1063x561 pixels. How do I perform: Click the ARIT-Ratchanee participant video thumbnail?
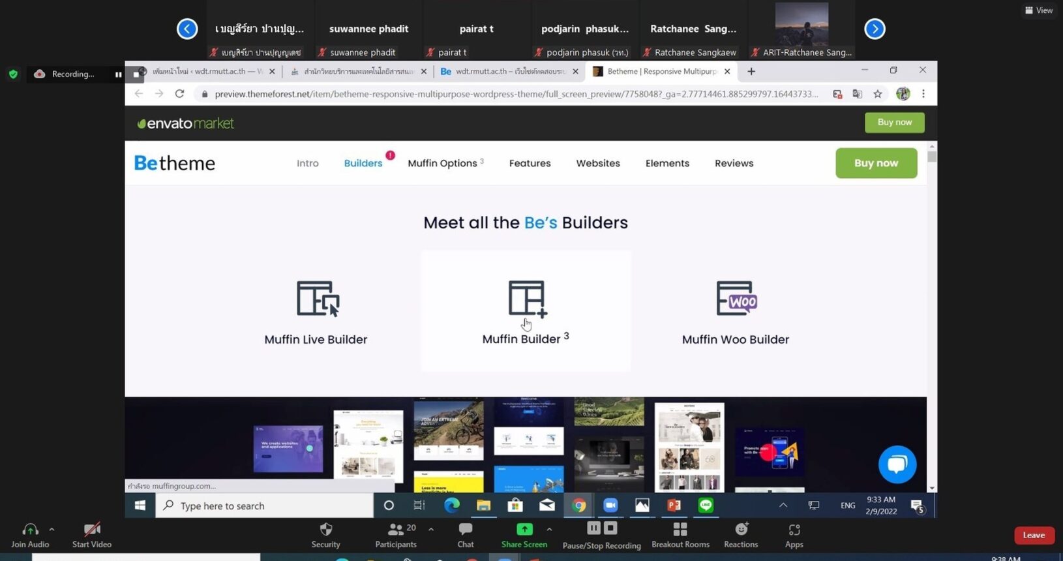(801, 23)
